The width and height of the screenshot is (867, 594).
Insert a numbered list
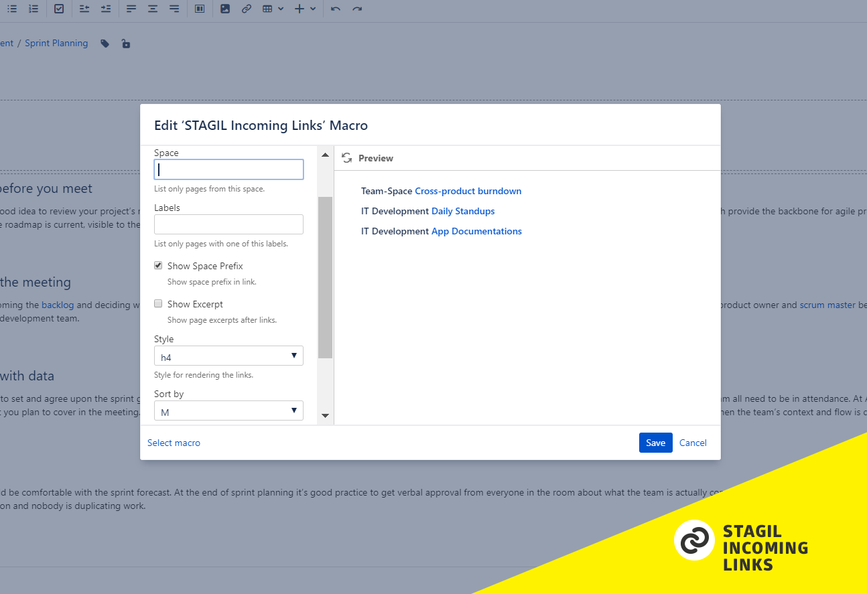(x=34, y=9)
